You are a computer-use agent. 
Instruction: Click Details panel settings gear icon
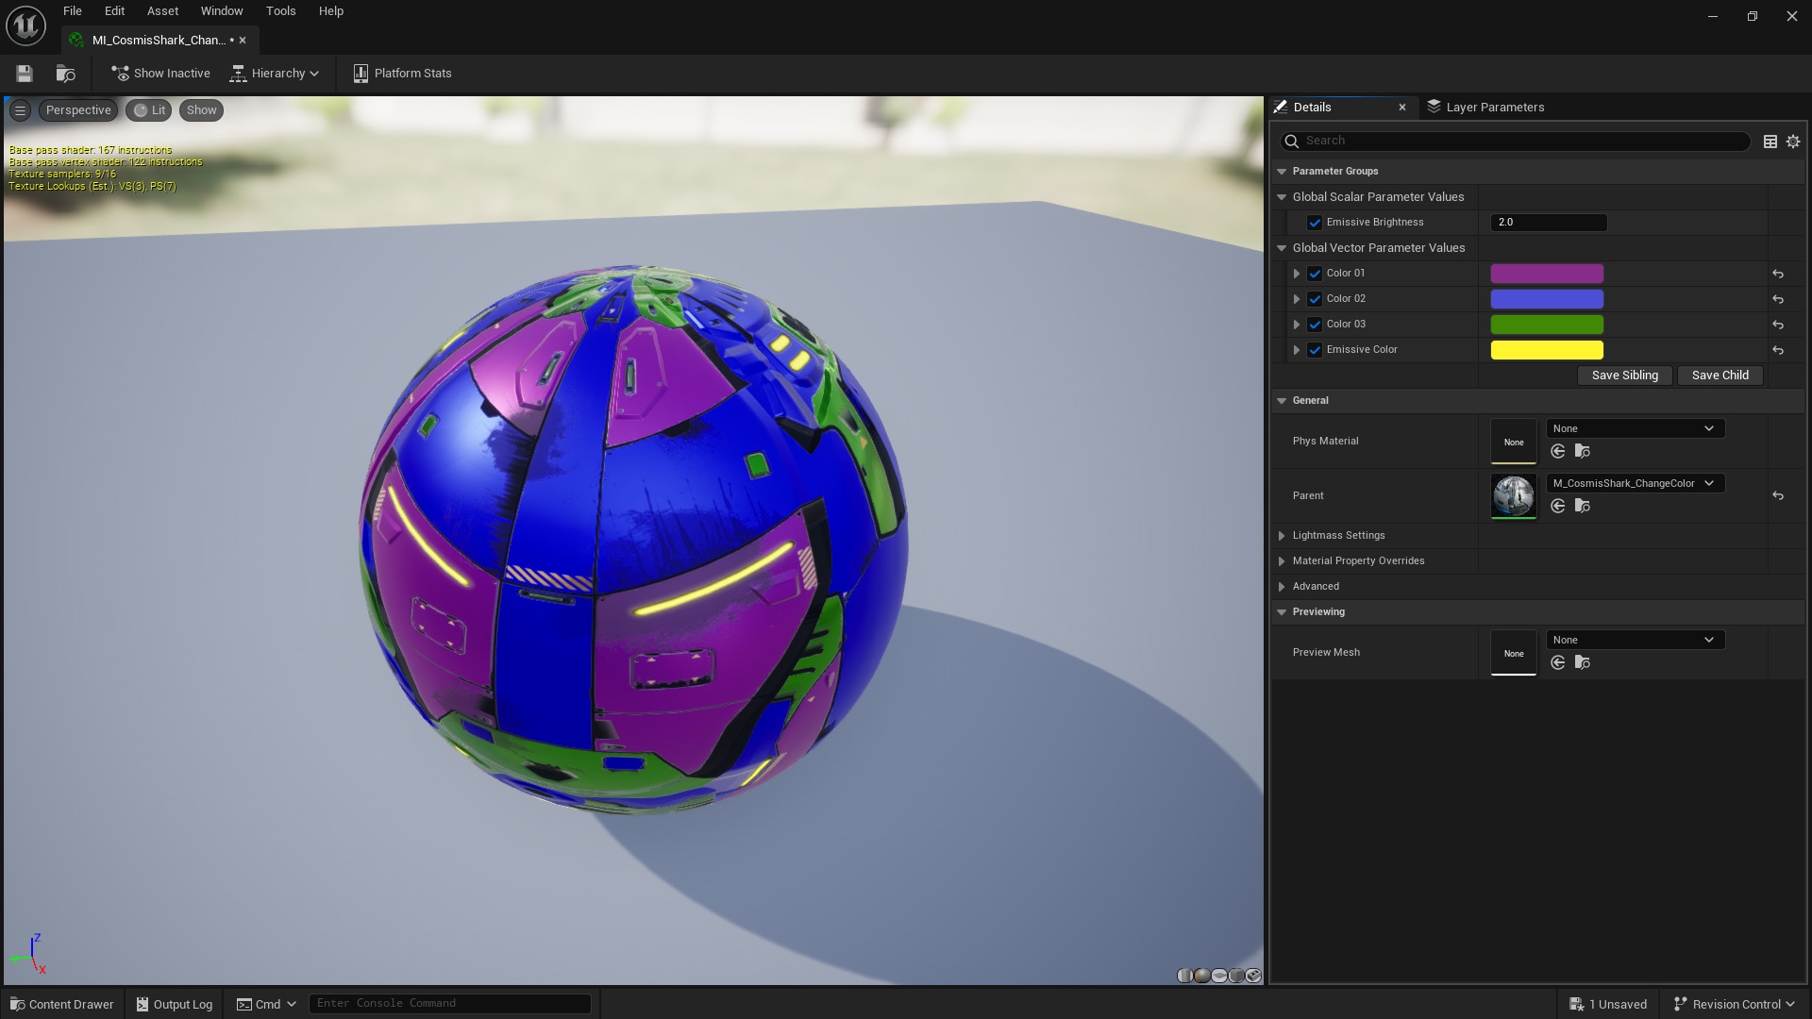tap(1793, 141)
